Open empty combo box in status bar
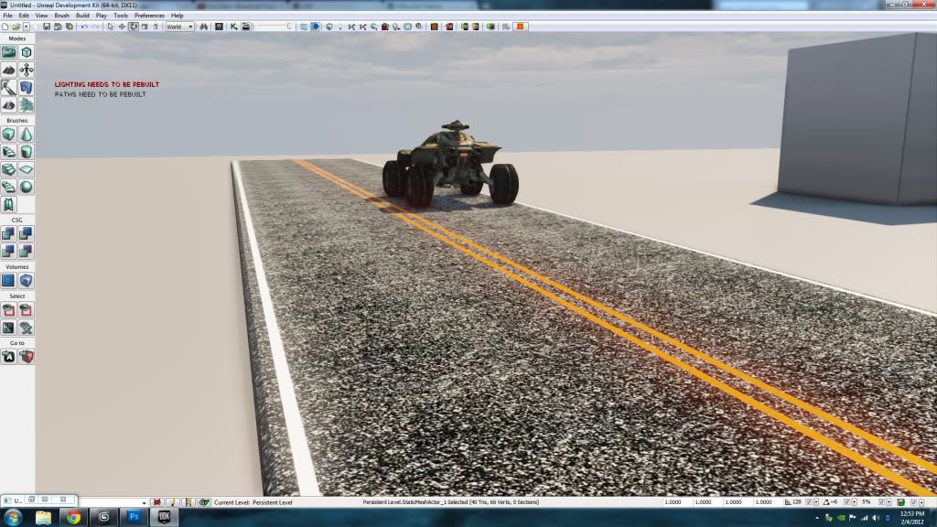This screenshot has height=527, width=937. tap(113, 502)
